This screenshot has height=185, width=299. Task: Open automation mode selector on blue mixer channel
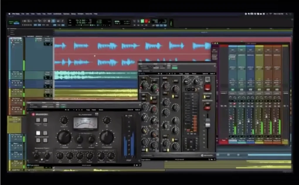250,94
